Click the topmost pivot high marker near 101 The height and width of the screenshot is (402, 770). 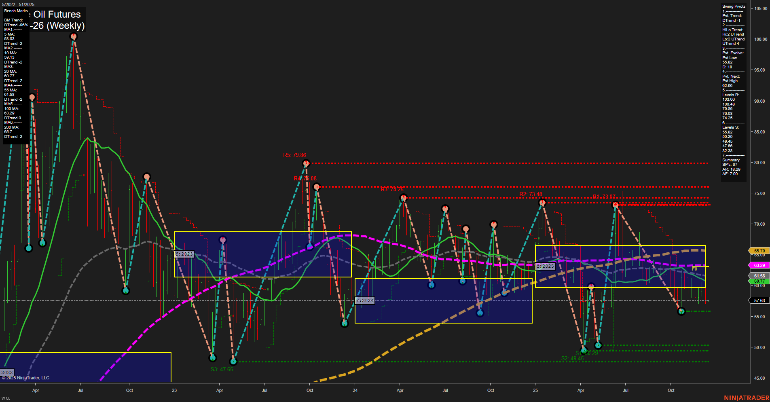click(x=73, y=36)
